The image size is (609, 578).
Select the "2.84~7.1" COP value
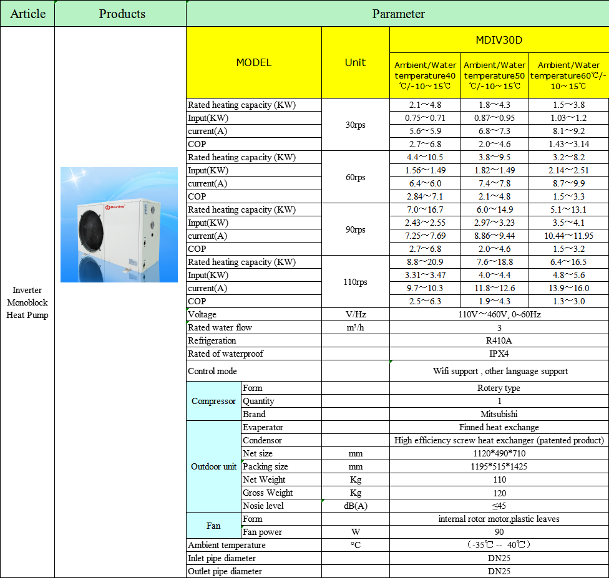click(x=426, y=196)
